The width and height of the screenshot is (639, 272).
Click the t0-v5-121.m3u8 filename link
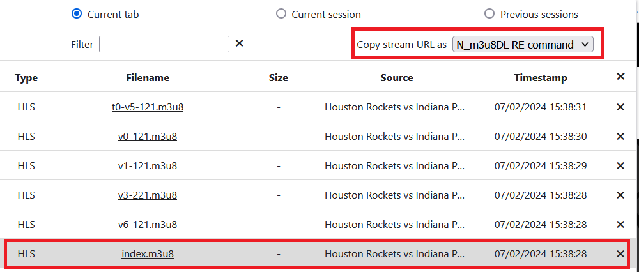pos(148,107)
